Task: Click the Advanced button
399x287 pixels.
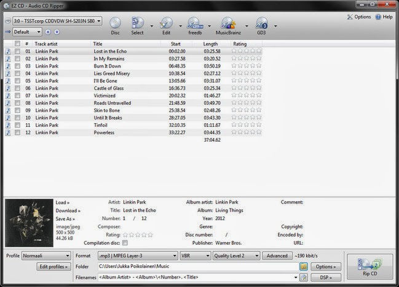Action: [x=277, y=256]
